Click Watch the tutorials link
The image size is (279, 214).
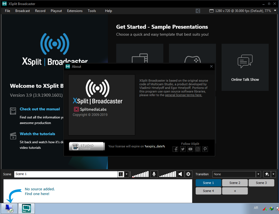click(37, 134)
